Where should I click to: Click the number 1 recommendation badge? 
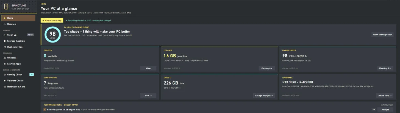click(45, 109)
